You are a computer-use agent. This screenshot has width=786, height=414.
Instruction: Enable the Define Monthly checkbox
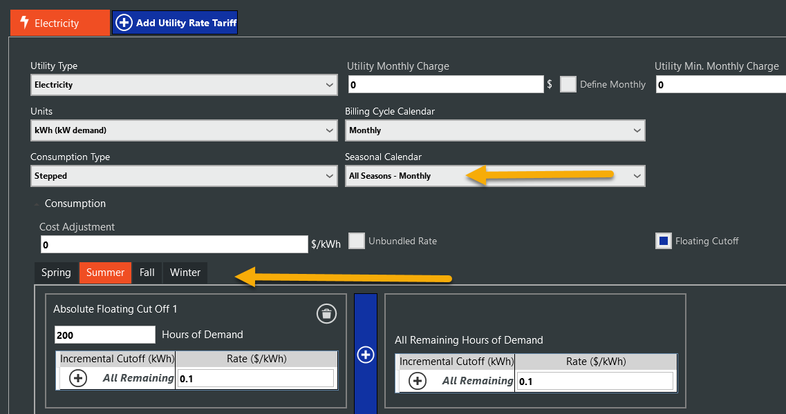[568, 84]
